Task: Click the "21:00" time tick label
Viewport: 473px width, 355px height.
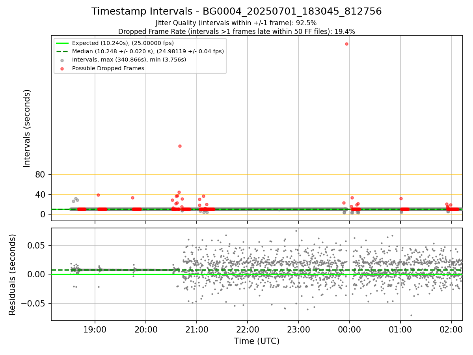Action: 197,329
